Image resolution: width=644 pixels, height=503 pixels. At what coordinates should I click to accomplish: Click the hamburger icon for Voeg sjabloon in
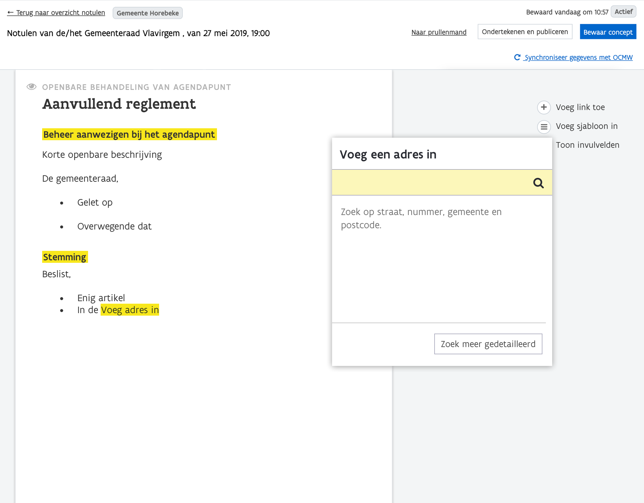(x=544, y=127)
